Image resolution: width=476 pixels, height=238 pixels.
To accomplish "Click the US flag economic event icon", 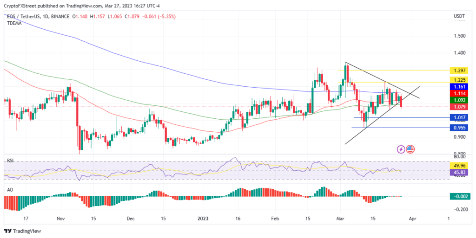I will [x=410, y=149].
